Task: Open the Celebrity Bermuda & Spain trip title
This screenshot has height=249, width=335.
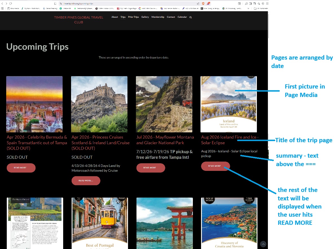Action: point(37,142)
